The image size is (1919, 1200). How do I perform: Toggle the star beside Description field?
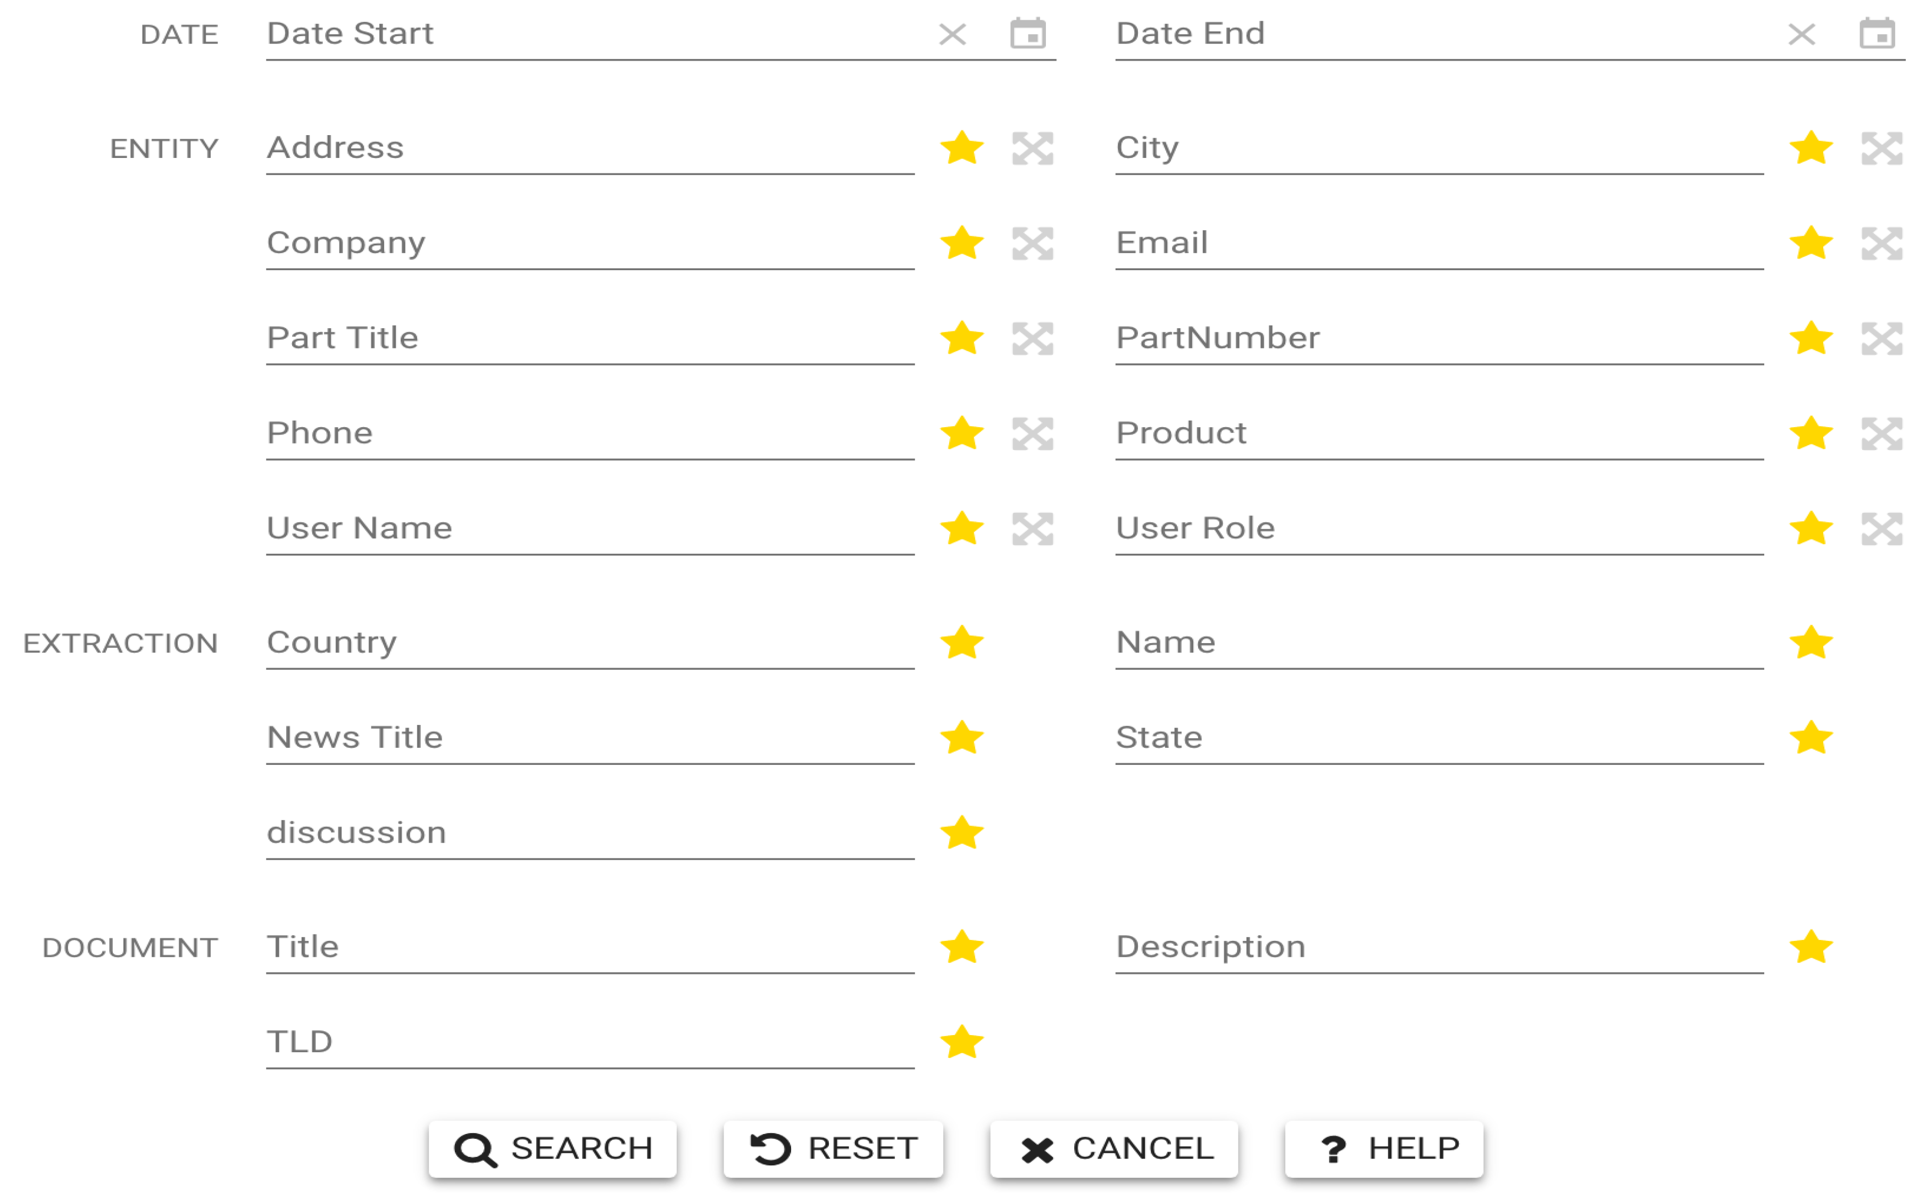point(1811,948)
